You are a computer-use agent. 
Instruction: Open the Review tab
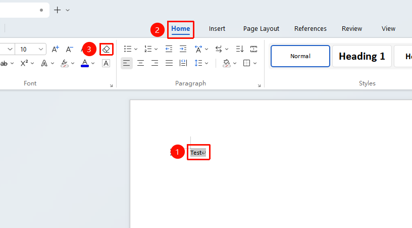[352, 29]
